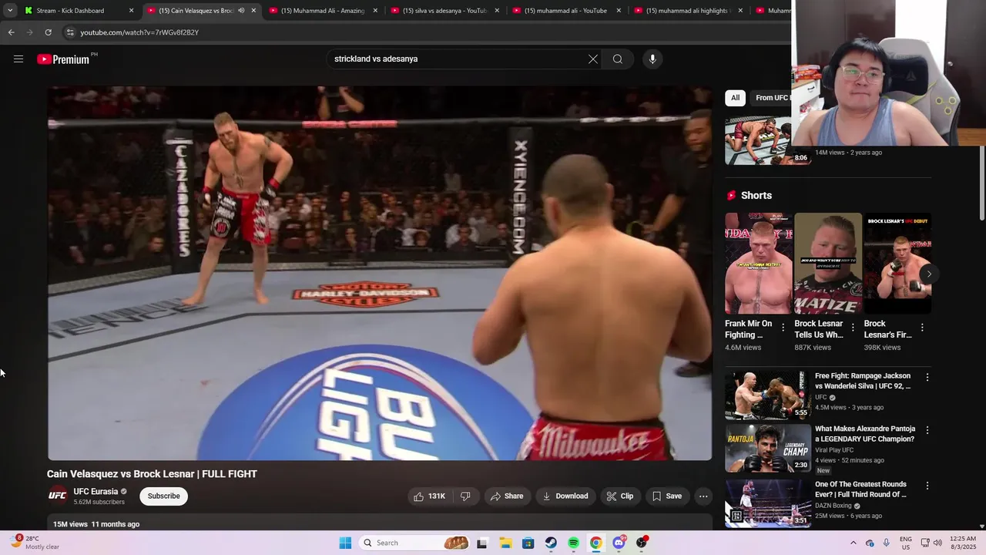Screen dimensions: 986x555
Task: Open UFC Eurasia channel avatar
Action: pos(58,496)
